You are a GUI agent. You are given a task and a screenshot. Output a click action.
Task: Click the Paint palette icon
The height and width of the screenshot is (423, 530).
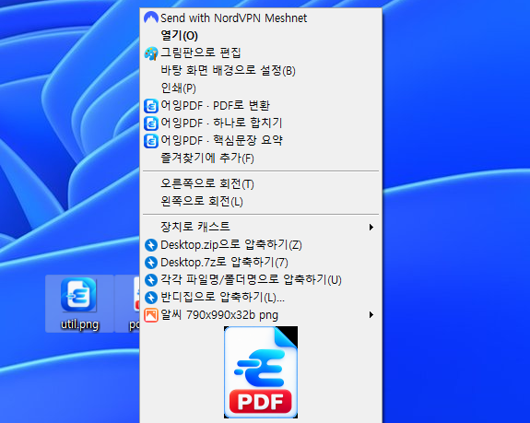point(151,53)
